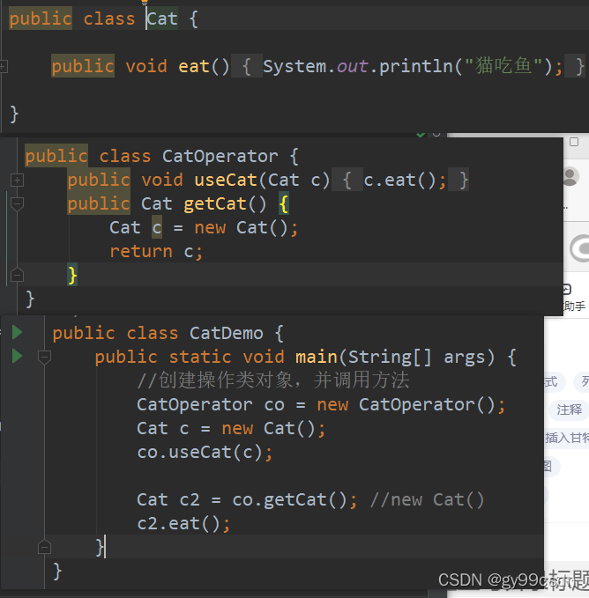Image resolution: width=589 pixels, height=598 pixels.
Task: Run the CatDemo class via gutter arrow
Action: [17, 332]
